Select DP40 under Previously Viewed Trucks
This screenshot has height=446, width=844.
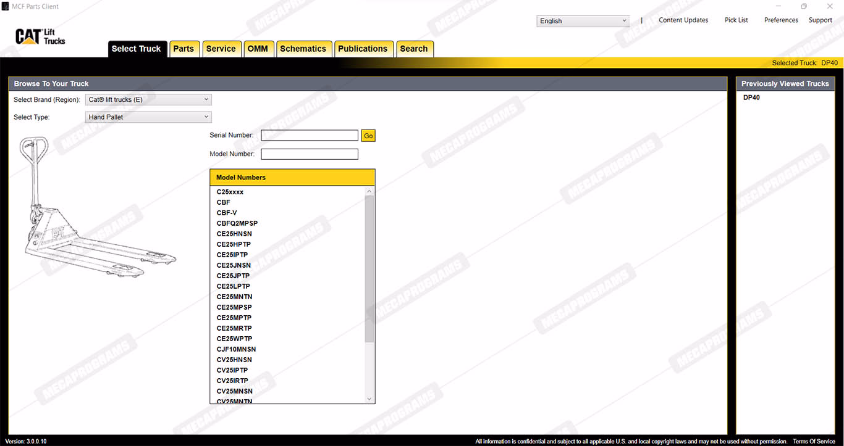pyautogui.click(x=751, y=97)
